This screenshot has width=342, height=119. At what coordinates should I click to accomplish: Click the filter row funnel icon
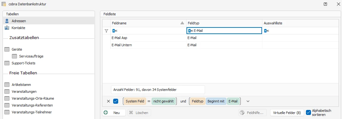107,31
